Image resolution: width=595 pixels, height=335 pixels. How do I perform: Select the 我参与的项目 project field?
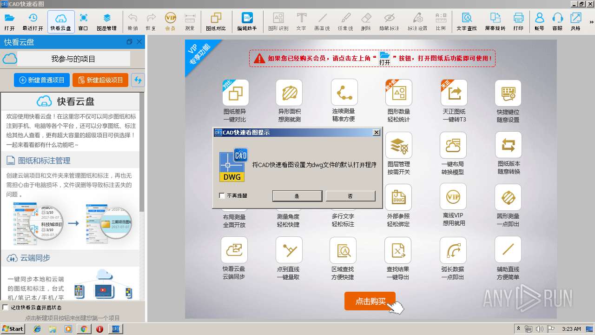[73, 59]
